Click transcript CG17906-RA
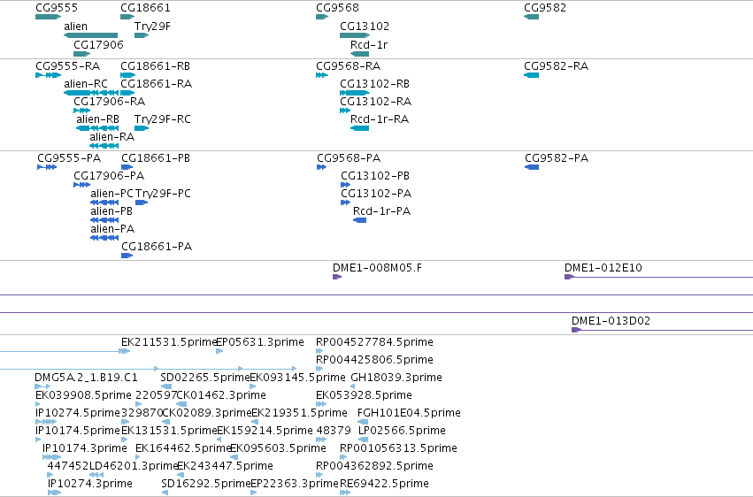The height and width of the screenshot is (497, 753). coord(81,111)
